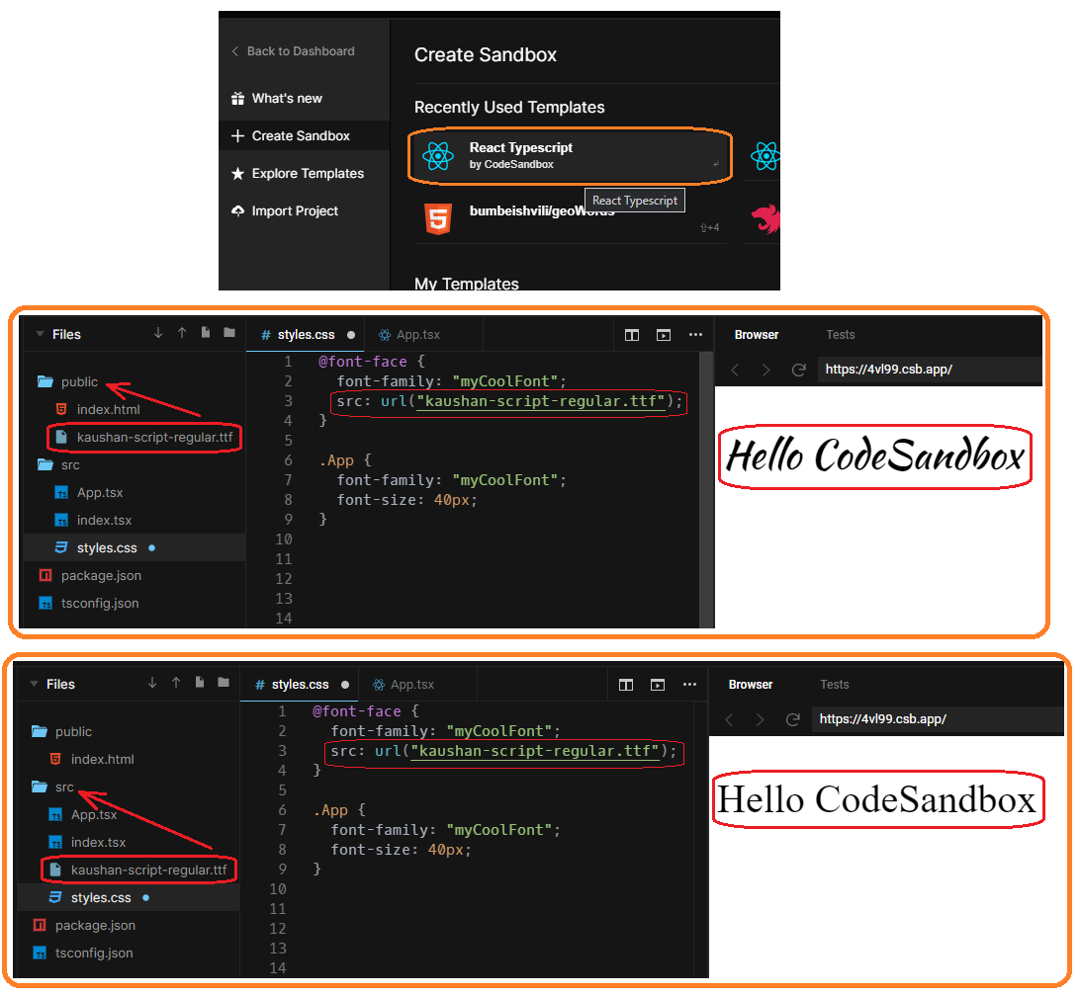Refresh the top browser preview
This screenshot has height=995, width=1081.
coord(798,370)
